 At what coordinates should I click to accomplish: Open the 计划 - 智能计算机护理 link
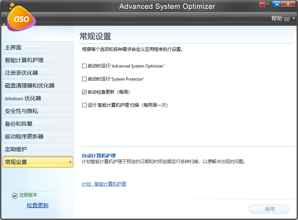[104, 184]
